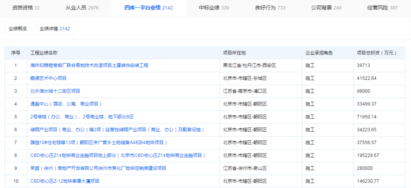
Task: Open the 通盈中心（酒店、公寓、商业项目）link
Action: [66, 104]
